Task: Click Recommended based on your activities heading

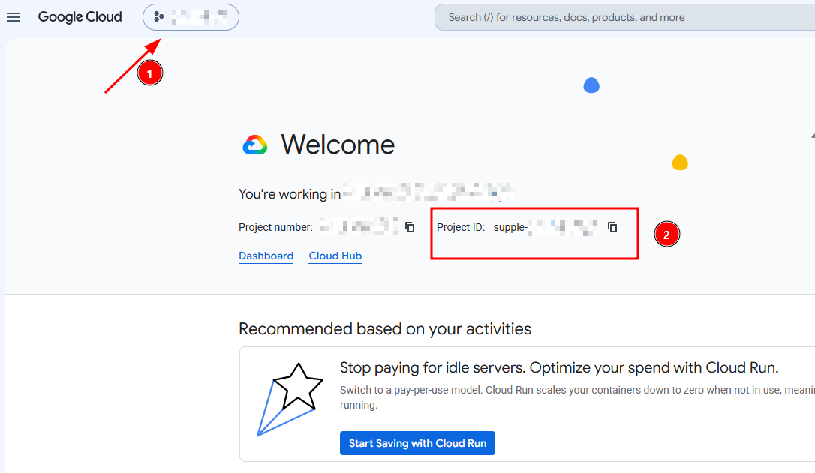Action: pyautogui.click(x=385, y=328)
